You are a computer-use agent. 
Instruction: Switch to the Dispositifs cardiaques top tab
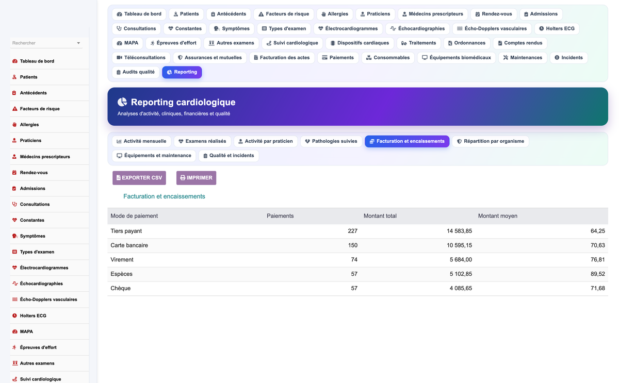[x=360, y=43]
